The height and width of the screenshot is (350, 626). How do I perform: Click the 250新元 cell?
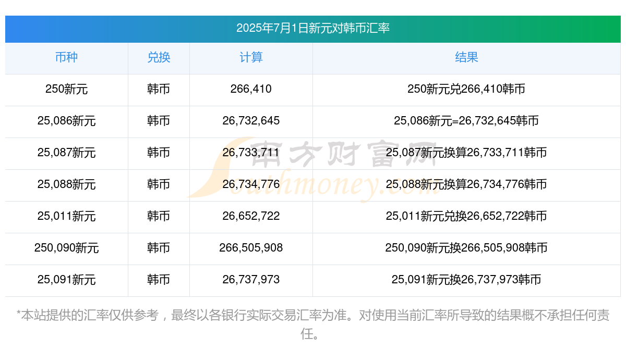click(x=66, y=89)
